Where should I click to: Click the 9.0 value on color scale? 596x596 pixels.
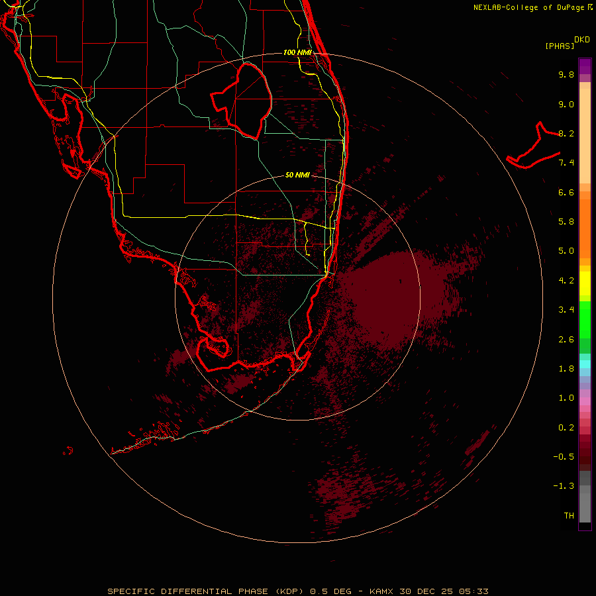tap(566, 104)
